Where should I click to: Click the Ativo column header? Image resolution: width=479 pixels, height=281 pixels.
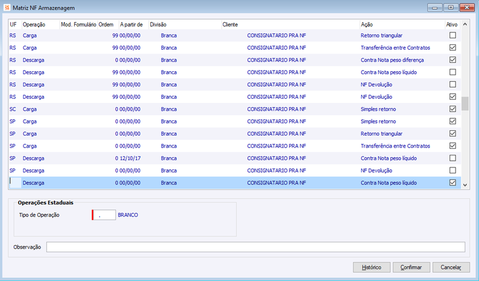tap(453, 25)
